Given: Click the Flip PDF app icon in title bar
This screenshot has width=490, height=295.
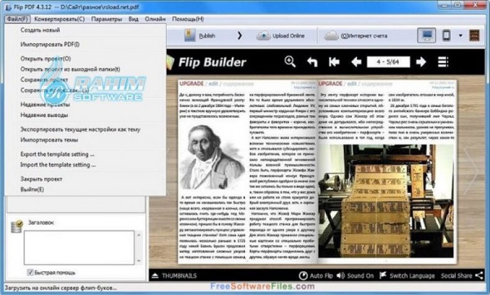Looking at the screenshot, I should click(x=9, y=7).
